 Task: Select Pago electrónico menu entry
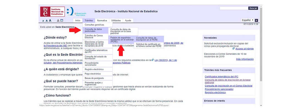tap(97, 74)
